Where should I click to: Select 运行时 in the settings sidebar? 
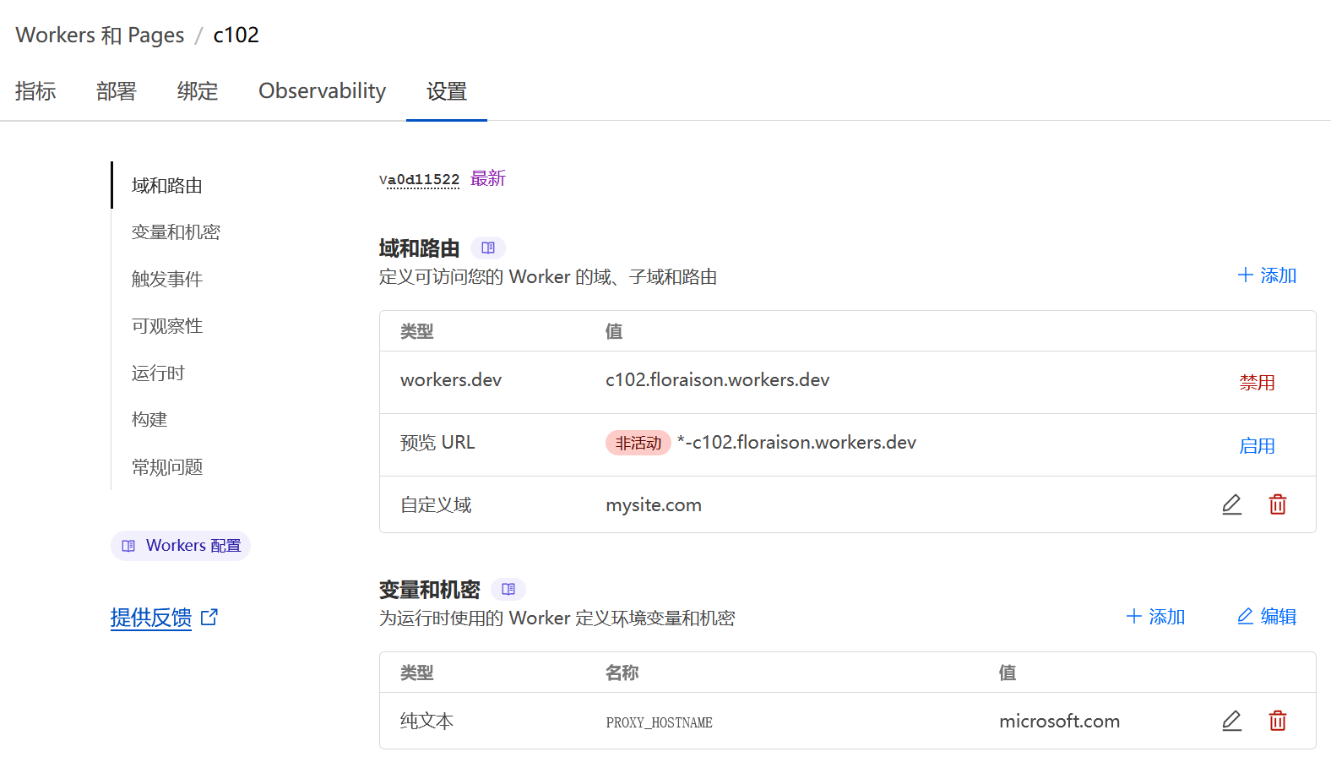coord(158,373)
